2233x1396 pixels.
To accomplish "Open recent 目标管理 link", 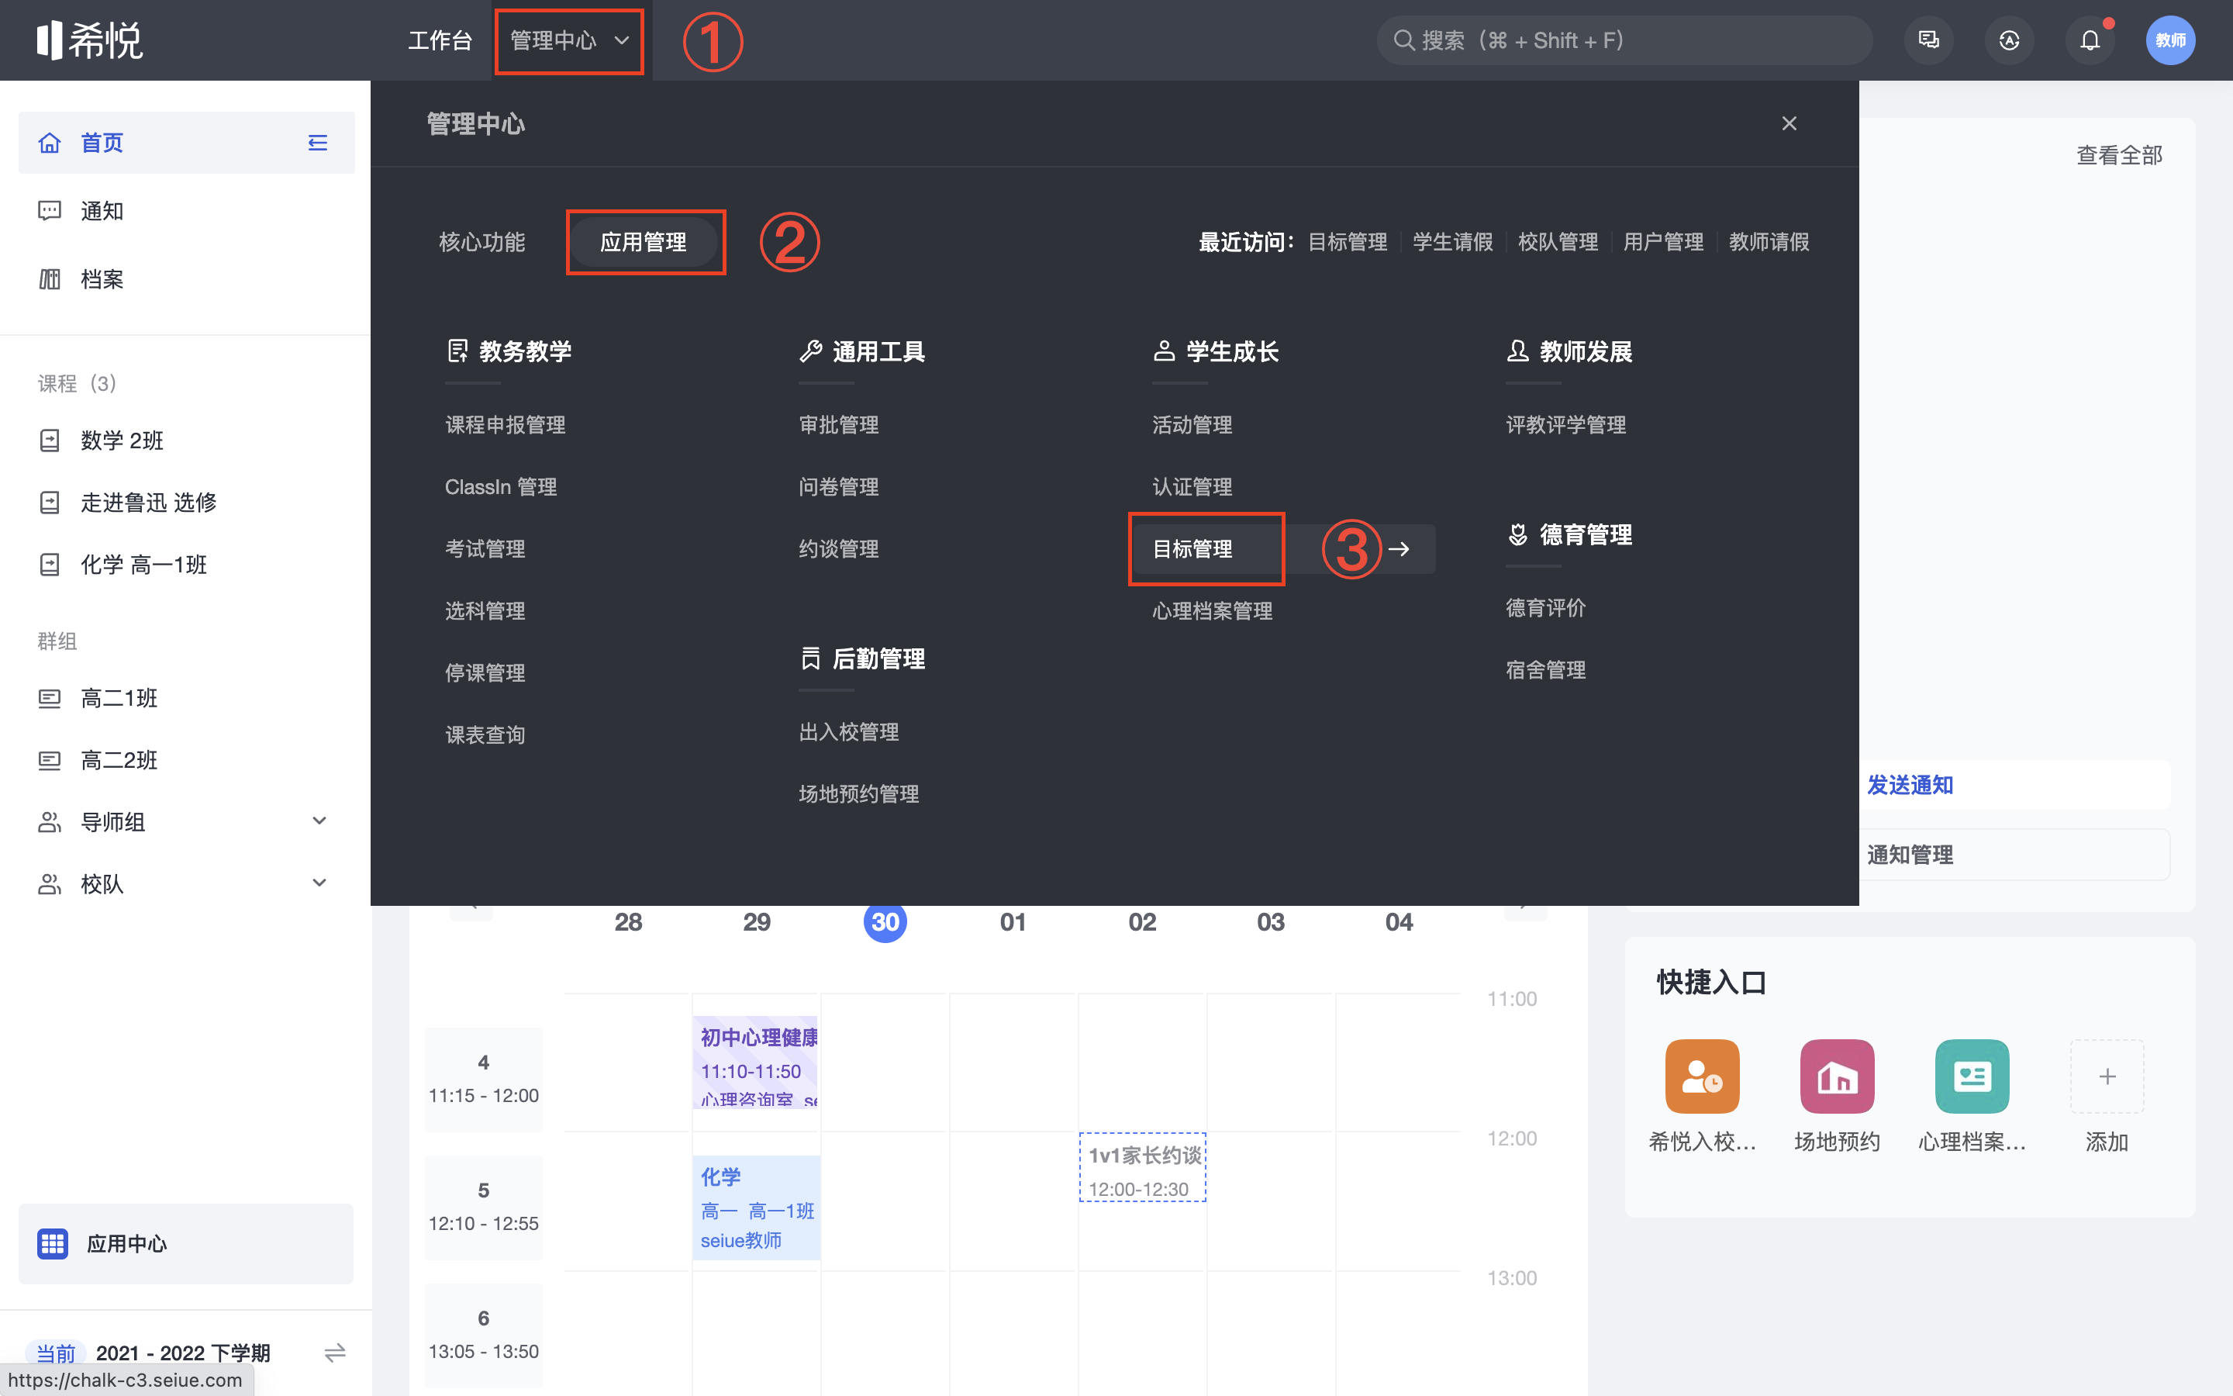I will tap(1348, 242).
